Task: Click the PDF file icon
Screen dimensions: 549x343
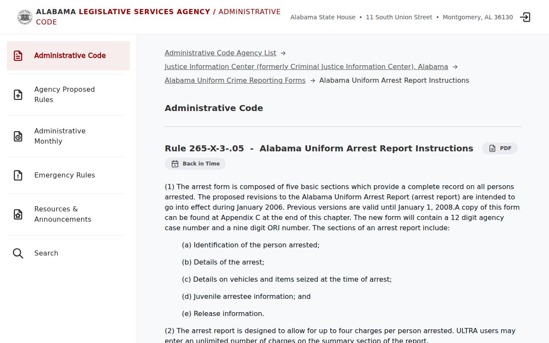Action: [x=492, y=148]
